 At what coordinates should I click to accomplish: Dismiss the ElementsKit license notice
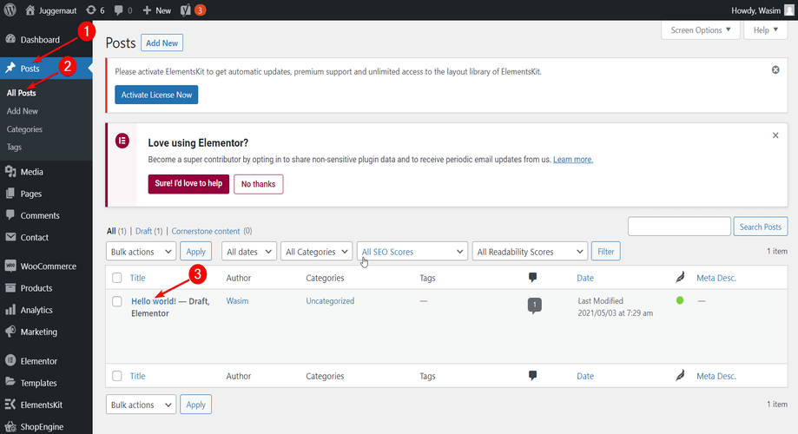[775, 69]
